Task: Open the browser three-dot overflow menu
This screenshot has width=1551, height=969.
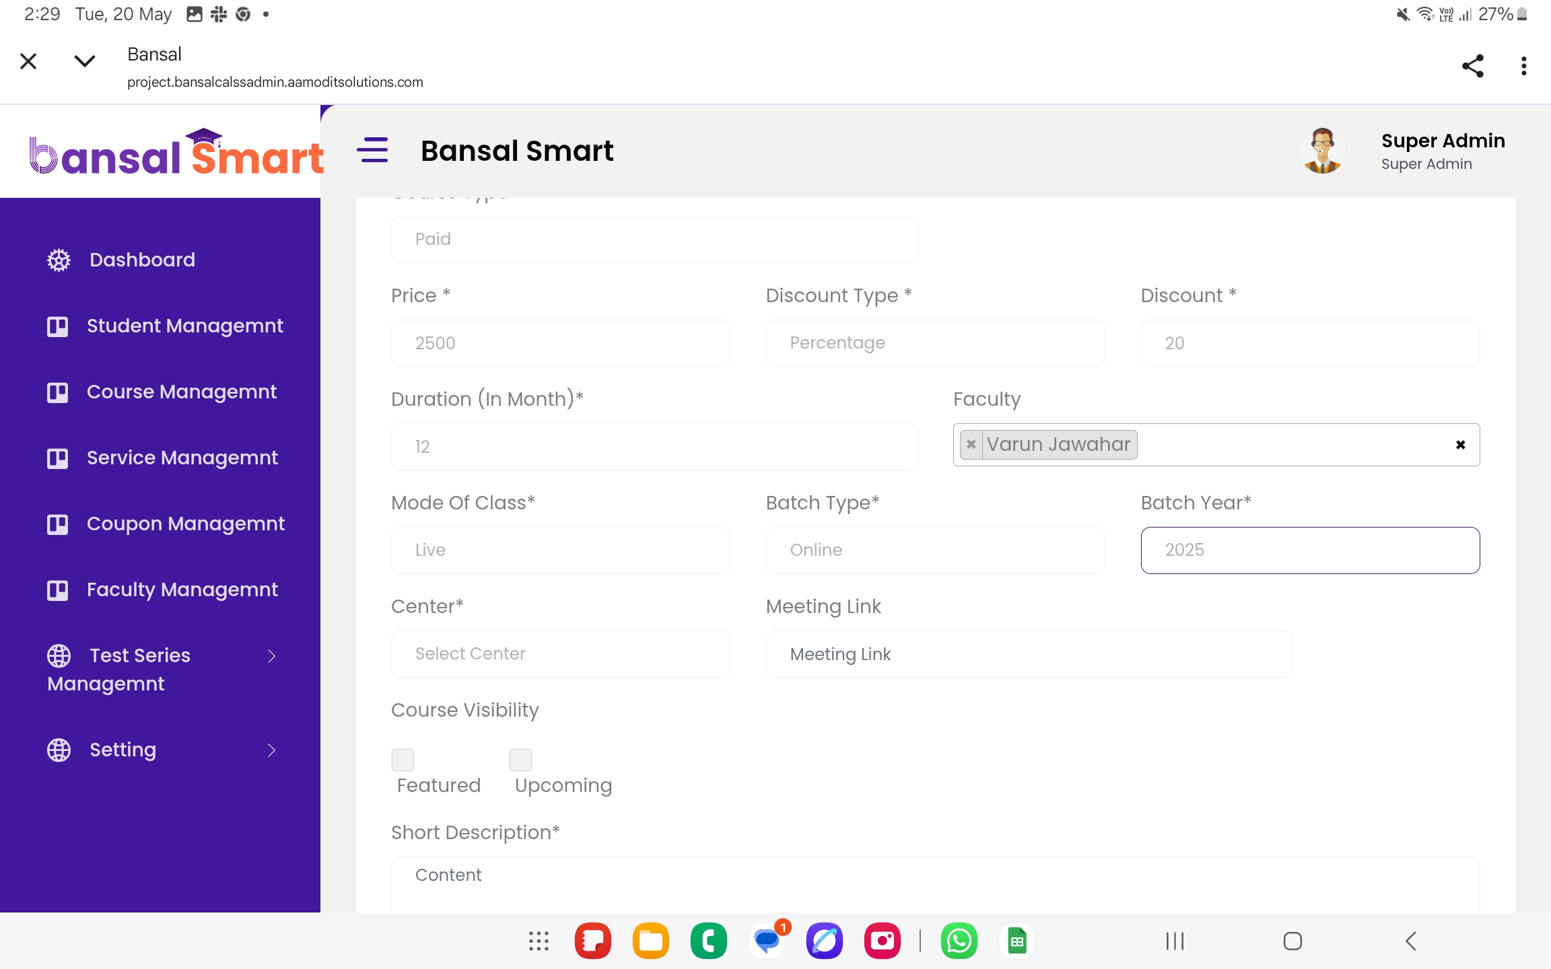Action: pos(1523,65)
